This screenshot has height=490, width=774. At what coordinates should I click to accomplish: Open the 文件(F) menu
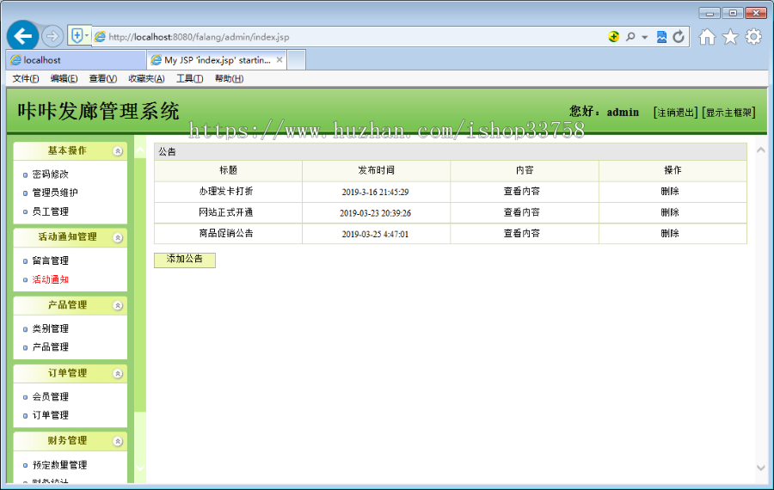pos(26,78)
